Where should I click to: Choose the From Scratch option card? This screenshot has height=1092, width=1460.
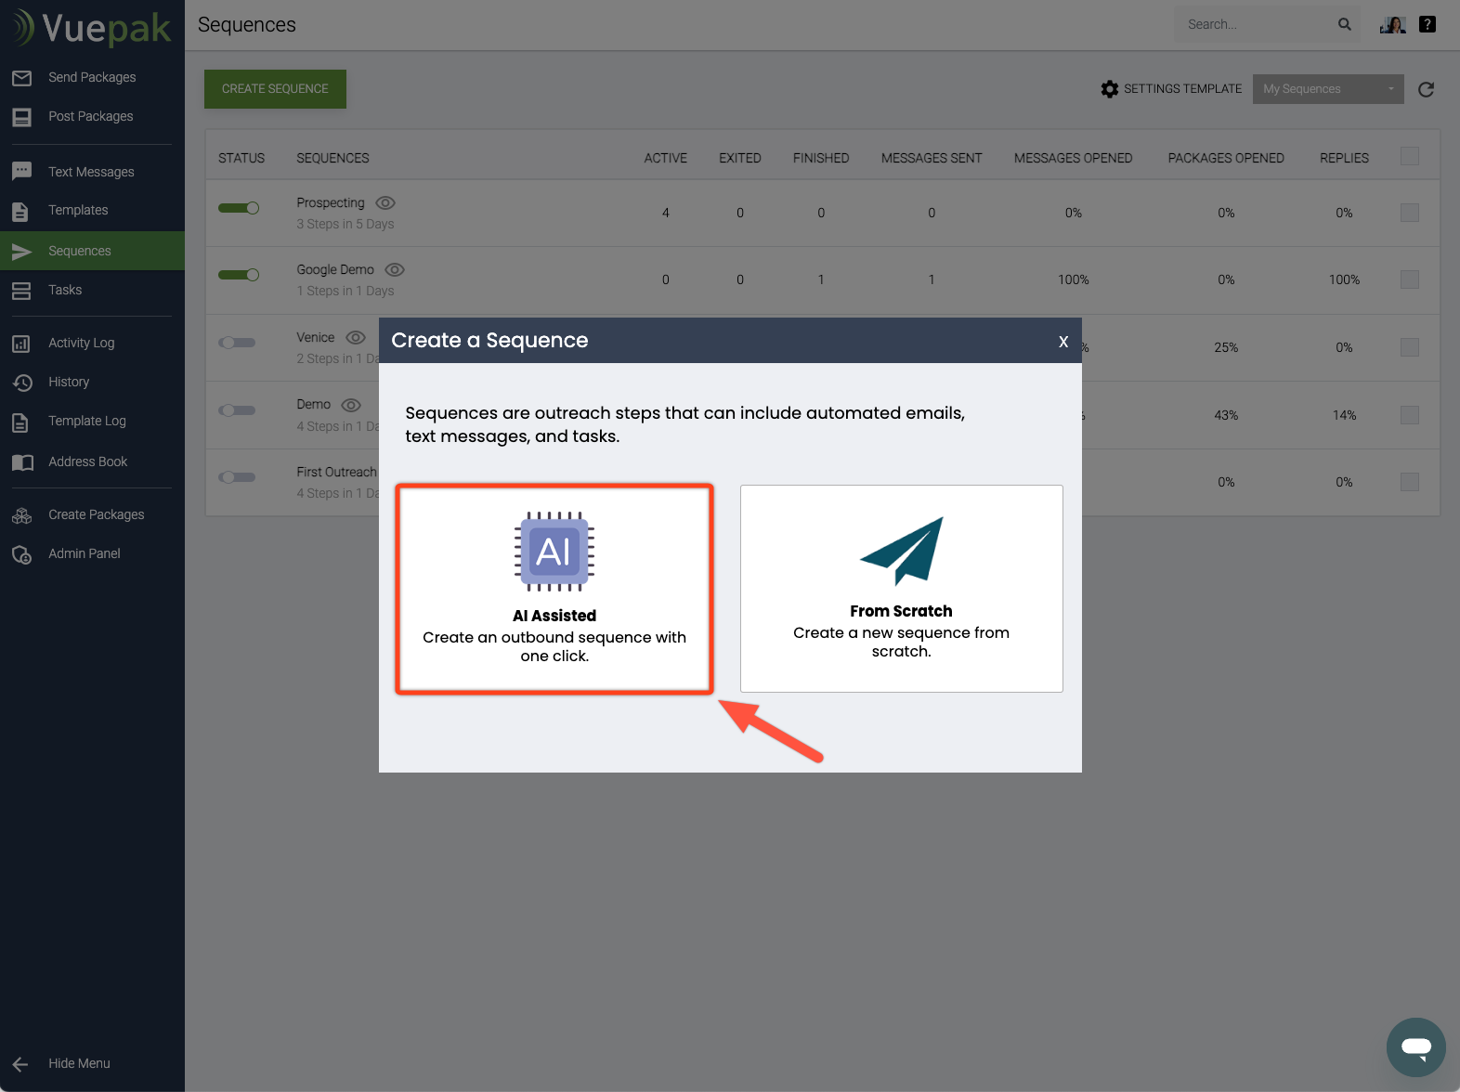click(901, 589)
